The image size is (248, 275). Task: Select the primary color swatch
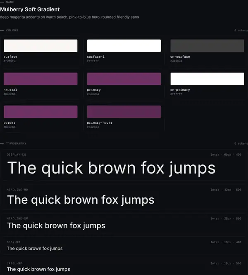pyautogui.click(x=124, y=79)
